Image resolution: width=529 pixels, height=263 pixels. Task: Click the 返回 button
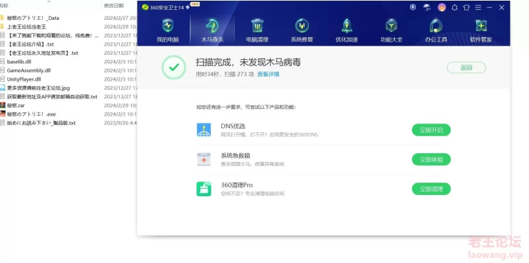point(466,67)
